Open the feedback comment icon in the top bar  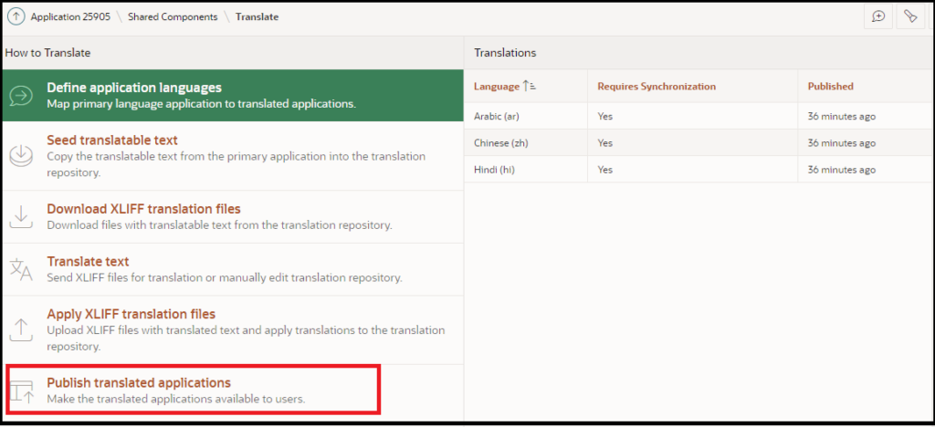(x=878, y=16)
